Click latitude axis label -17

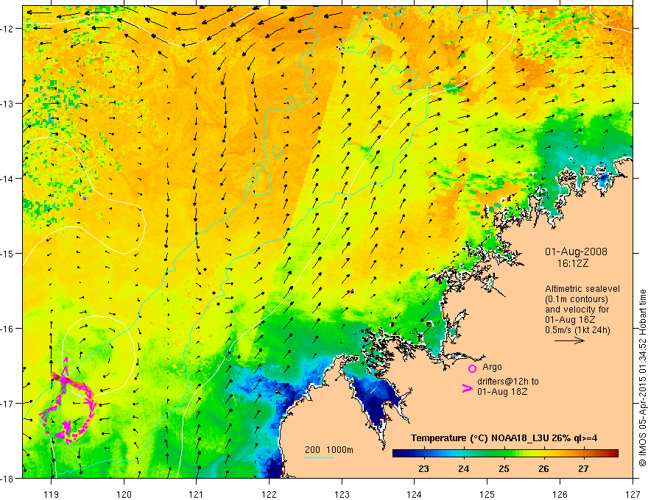click(7, 403)
